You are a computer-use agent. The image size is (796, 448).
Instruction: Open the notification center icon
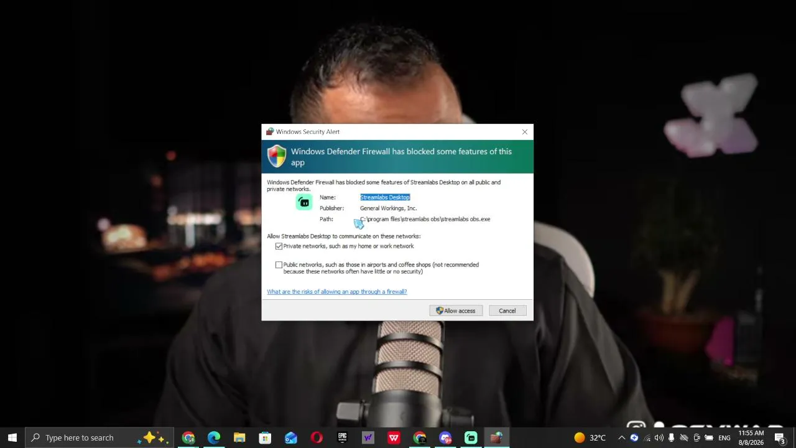(x=780, y=437)
